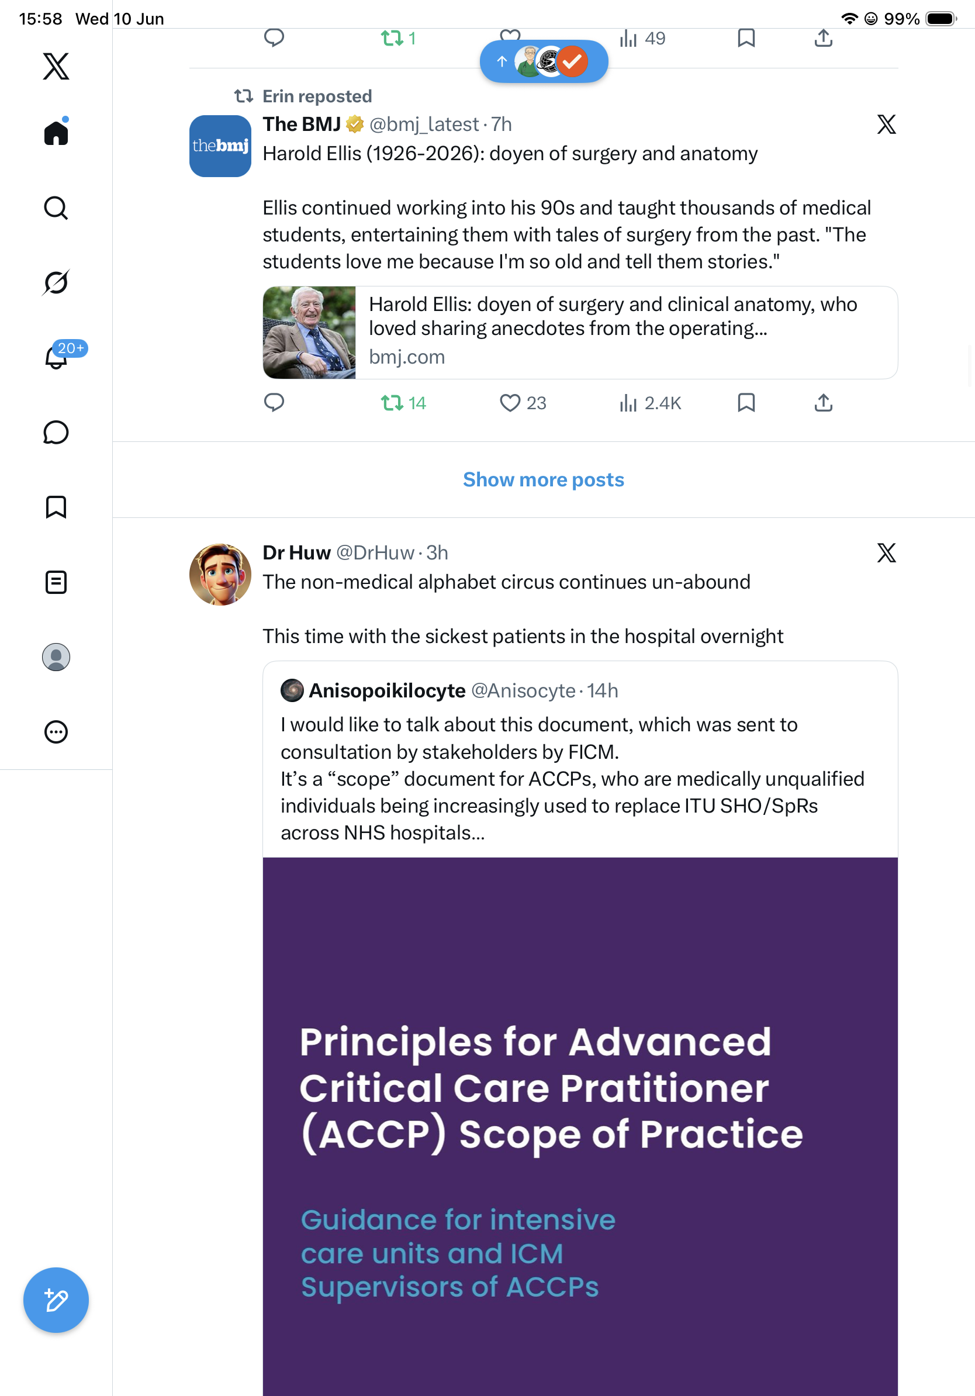This screenshot has width=975, height=1396.
Task: Open the Search page icon
Action: click(x=56, y=208)
